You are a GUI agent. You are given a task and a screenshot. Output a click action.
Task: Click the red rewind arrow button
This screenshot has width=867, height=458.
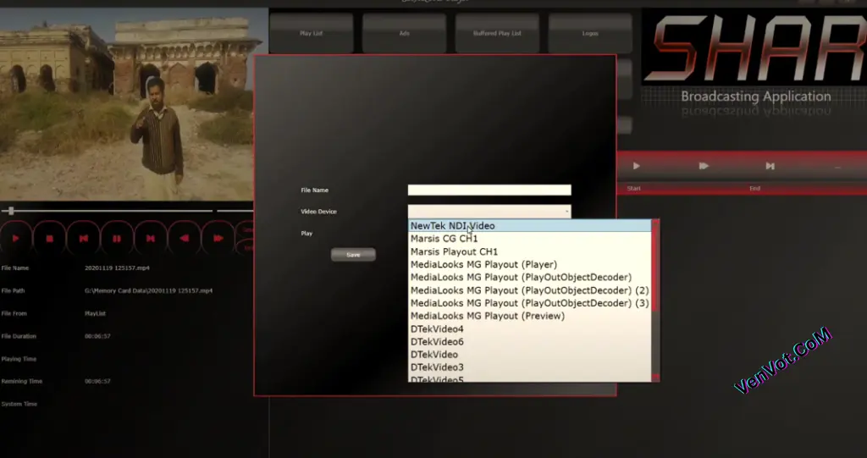tap(184, 239)
